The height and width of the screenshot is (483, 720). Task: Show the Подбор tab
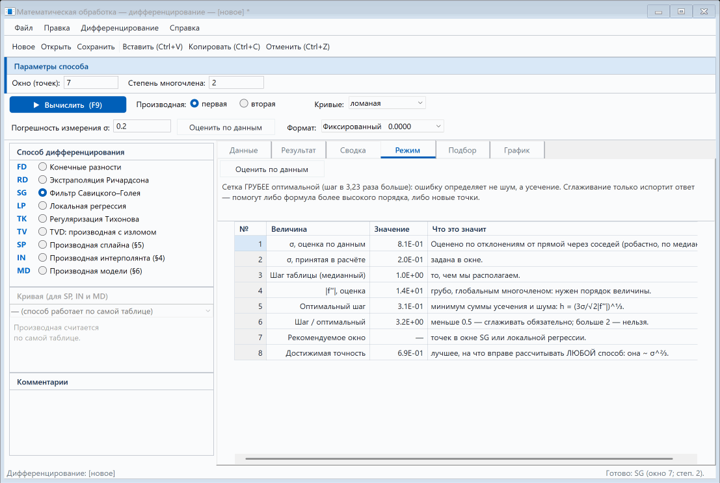tap(462, 151)
